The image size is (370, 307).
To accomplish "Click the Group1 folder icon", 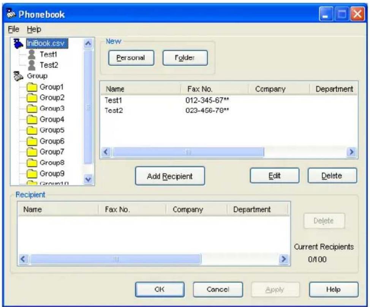I will click(32, 87).
